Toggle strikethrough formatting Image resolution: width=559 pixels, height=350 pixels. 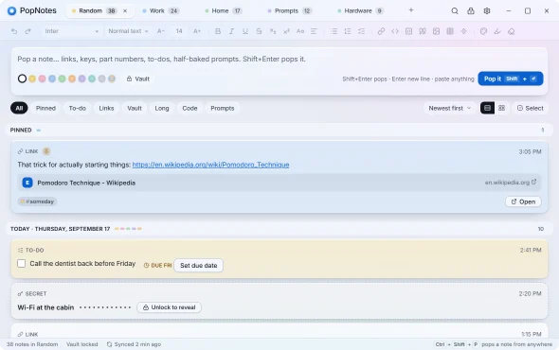click(259, 31)
